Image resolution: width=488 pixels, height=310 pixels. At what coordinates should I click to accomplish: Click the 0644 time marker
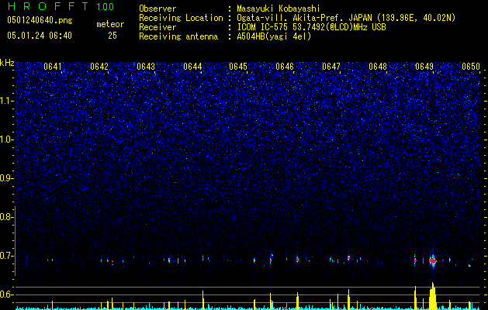(192, 67)
